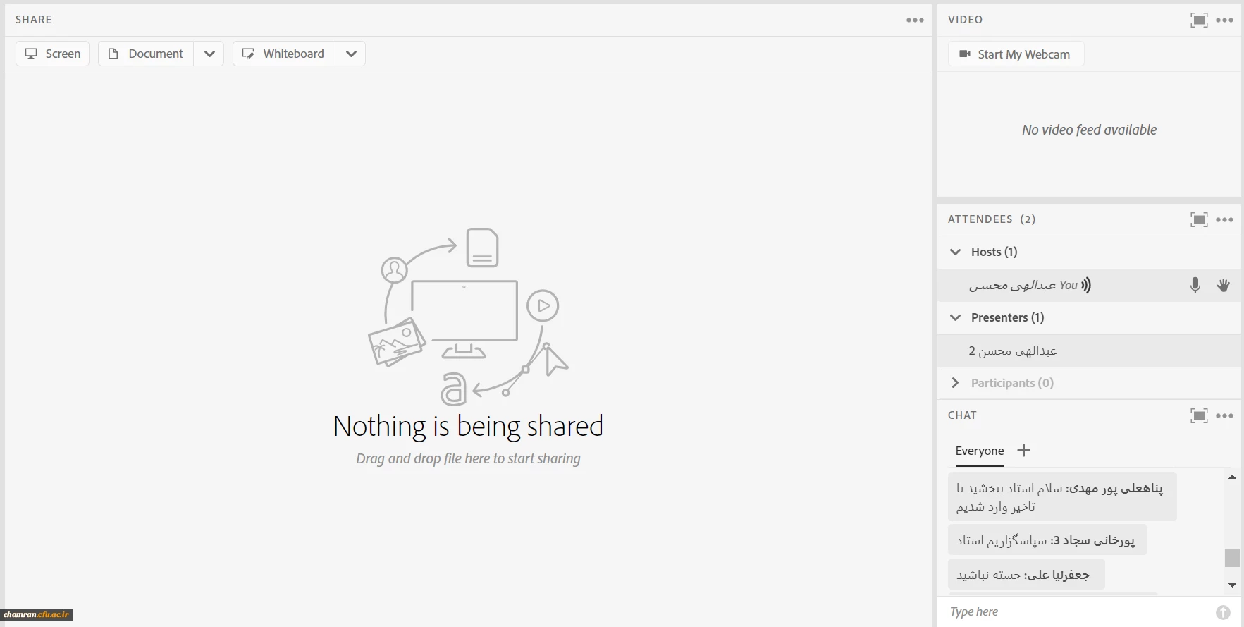Viewport: 1244px width, 627px height.
Task: Toggle the raise hand icon
Action: click(1223, 285)
